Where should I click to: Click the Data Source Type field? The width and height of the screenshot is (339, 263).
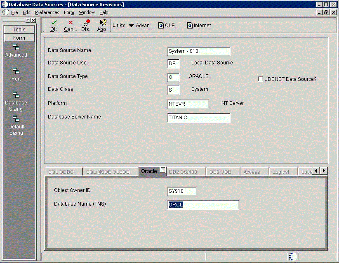pos(173,77)
